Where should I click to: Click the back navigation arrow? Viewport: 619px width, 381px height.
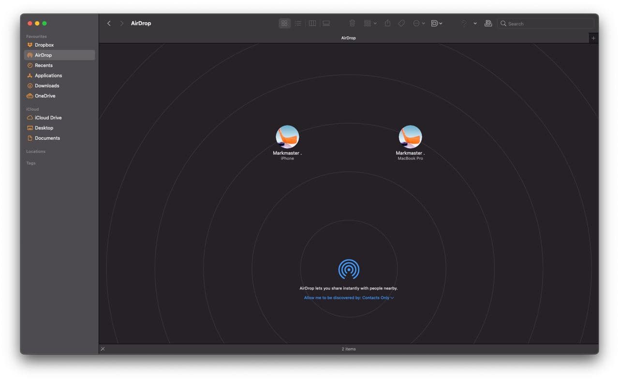click(x=109, y=23)
